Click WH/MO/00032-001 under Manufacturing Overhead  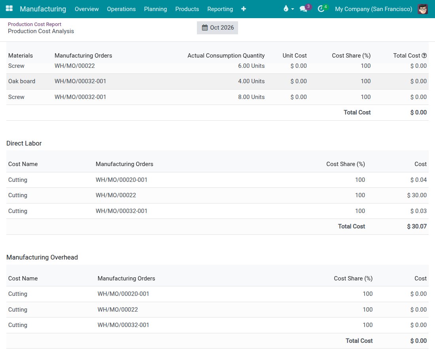[x=123, y=325]
